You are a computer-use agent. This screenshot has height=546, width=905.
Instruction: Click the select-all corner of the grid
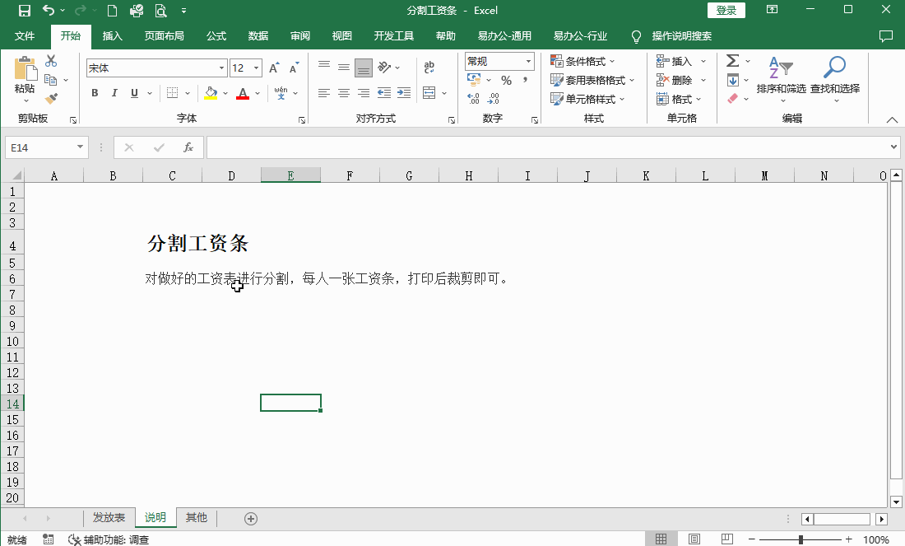16,175
